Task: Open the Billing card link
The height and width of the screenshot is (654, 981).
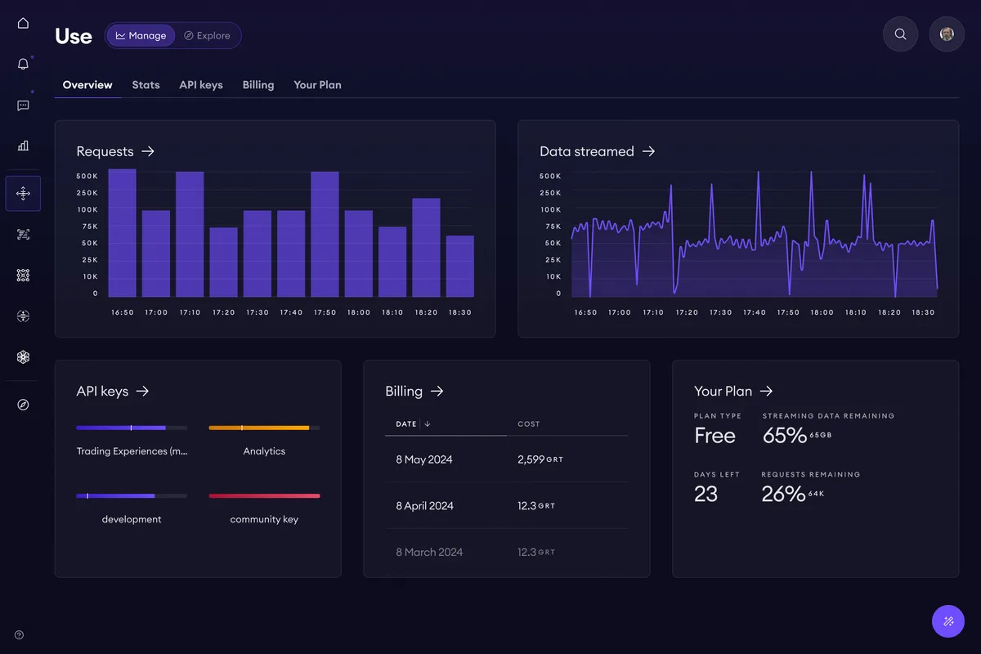Action: [414, 392]
